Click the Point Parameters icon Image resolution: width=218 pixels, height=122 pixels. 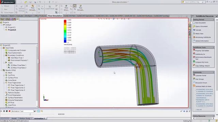[x=6, y=95]
